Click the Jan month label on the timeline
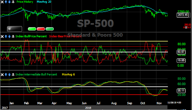192x110 pixels. [x=11, y=103]
